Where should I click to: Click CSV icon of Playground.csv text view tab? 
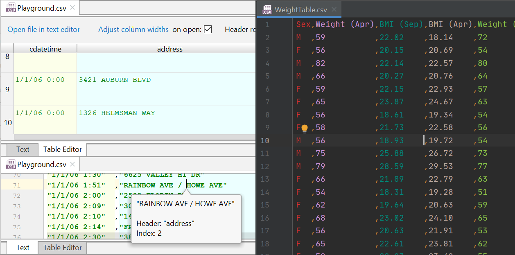pyautogui.click(x=11, y=165)
